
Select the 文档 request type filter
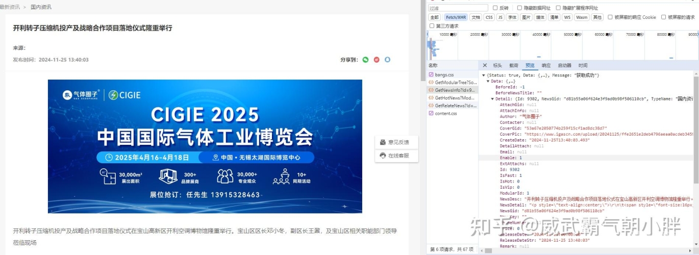[476, 17]
